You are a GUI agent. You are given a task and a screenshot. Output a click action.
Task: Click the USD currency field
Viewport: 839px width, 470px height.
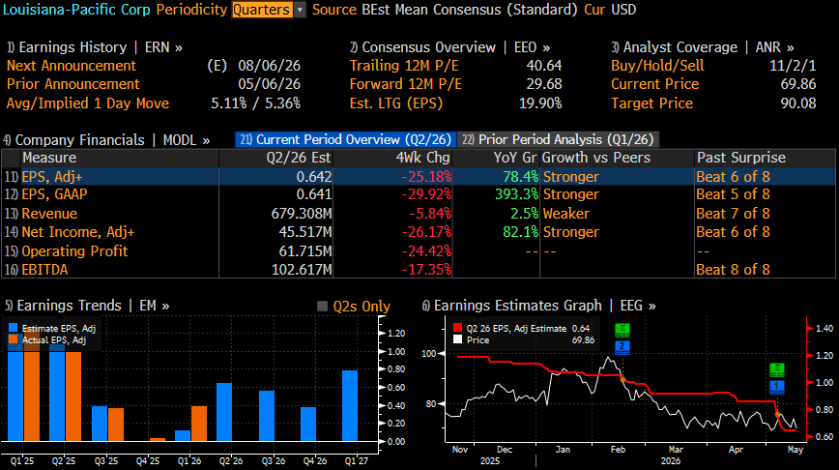pos(622,10)
